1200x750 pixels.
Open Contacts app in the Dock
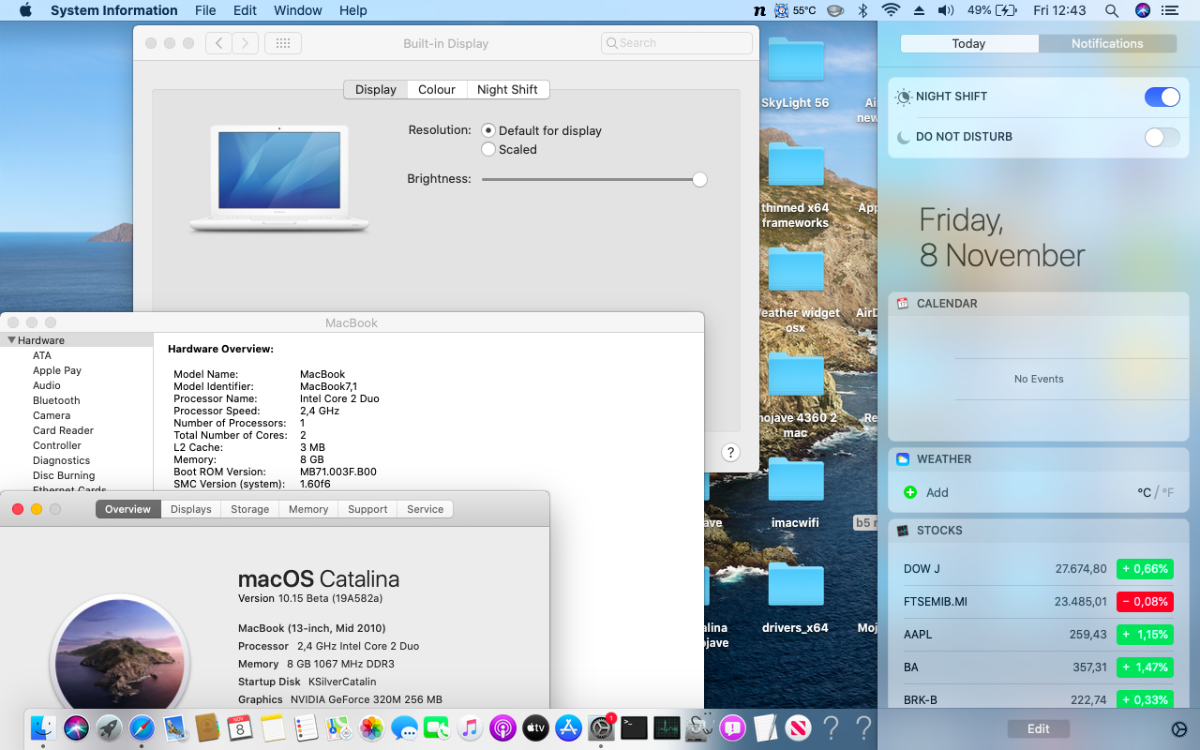pos(207,727)
